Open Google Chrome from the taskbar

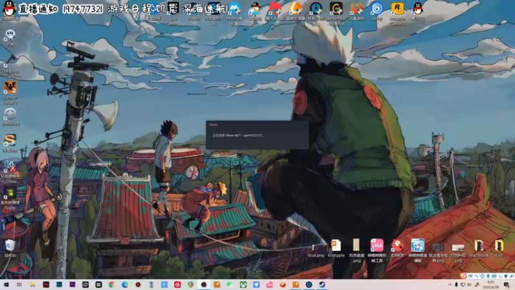[x=111, y=285]
